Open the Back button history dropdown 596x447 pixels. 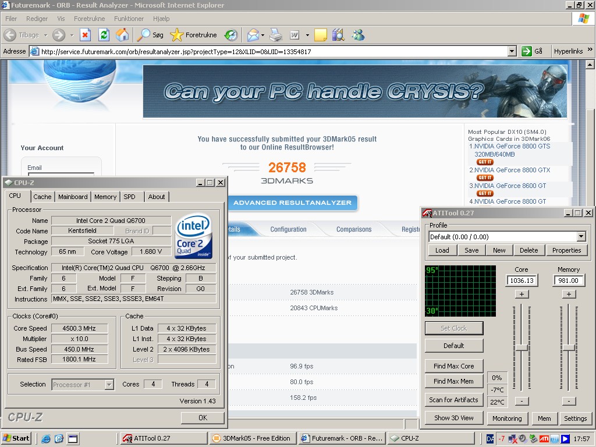[x=45, y=35]
